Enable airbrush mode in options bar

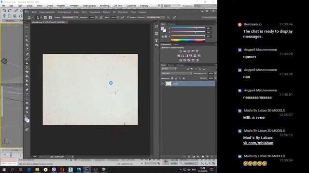point(123,17)
